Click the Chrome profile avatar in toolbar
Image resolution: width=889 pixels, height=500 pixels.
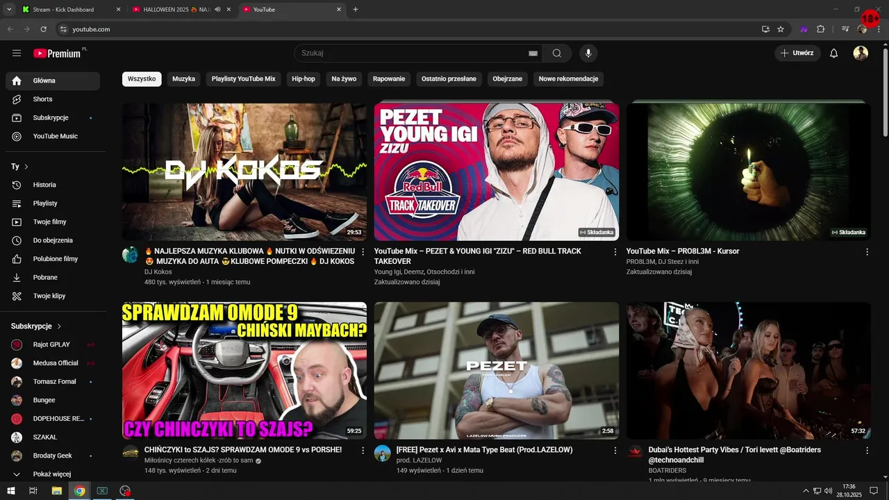(862, 29)
